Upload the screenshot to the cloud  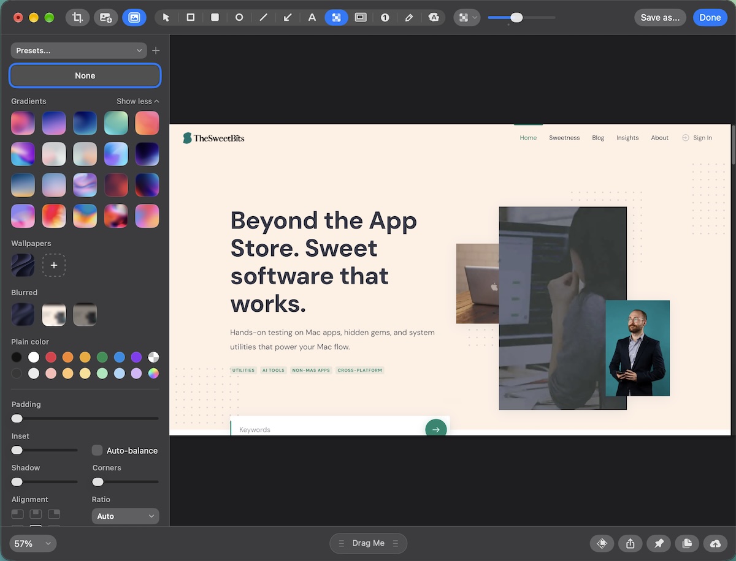(715, 543)
